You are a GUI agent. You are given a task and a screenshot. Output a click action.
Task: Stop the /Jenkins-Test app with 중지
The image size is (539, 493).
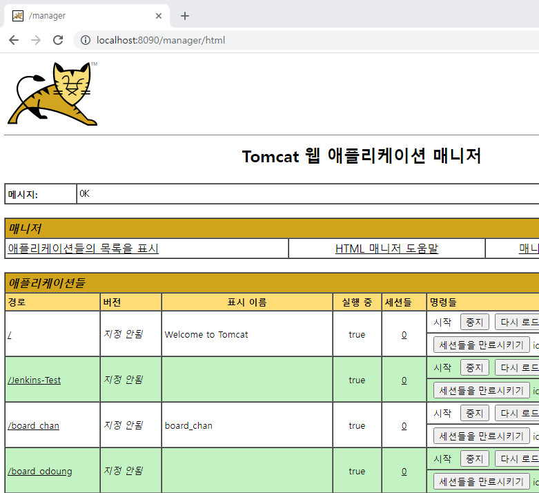click(x=474, y=368)
